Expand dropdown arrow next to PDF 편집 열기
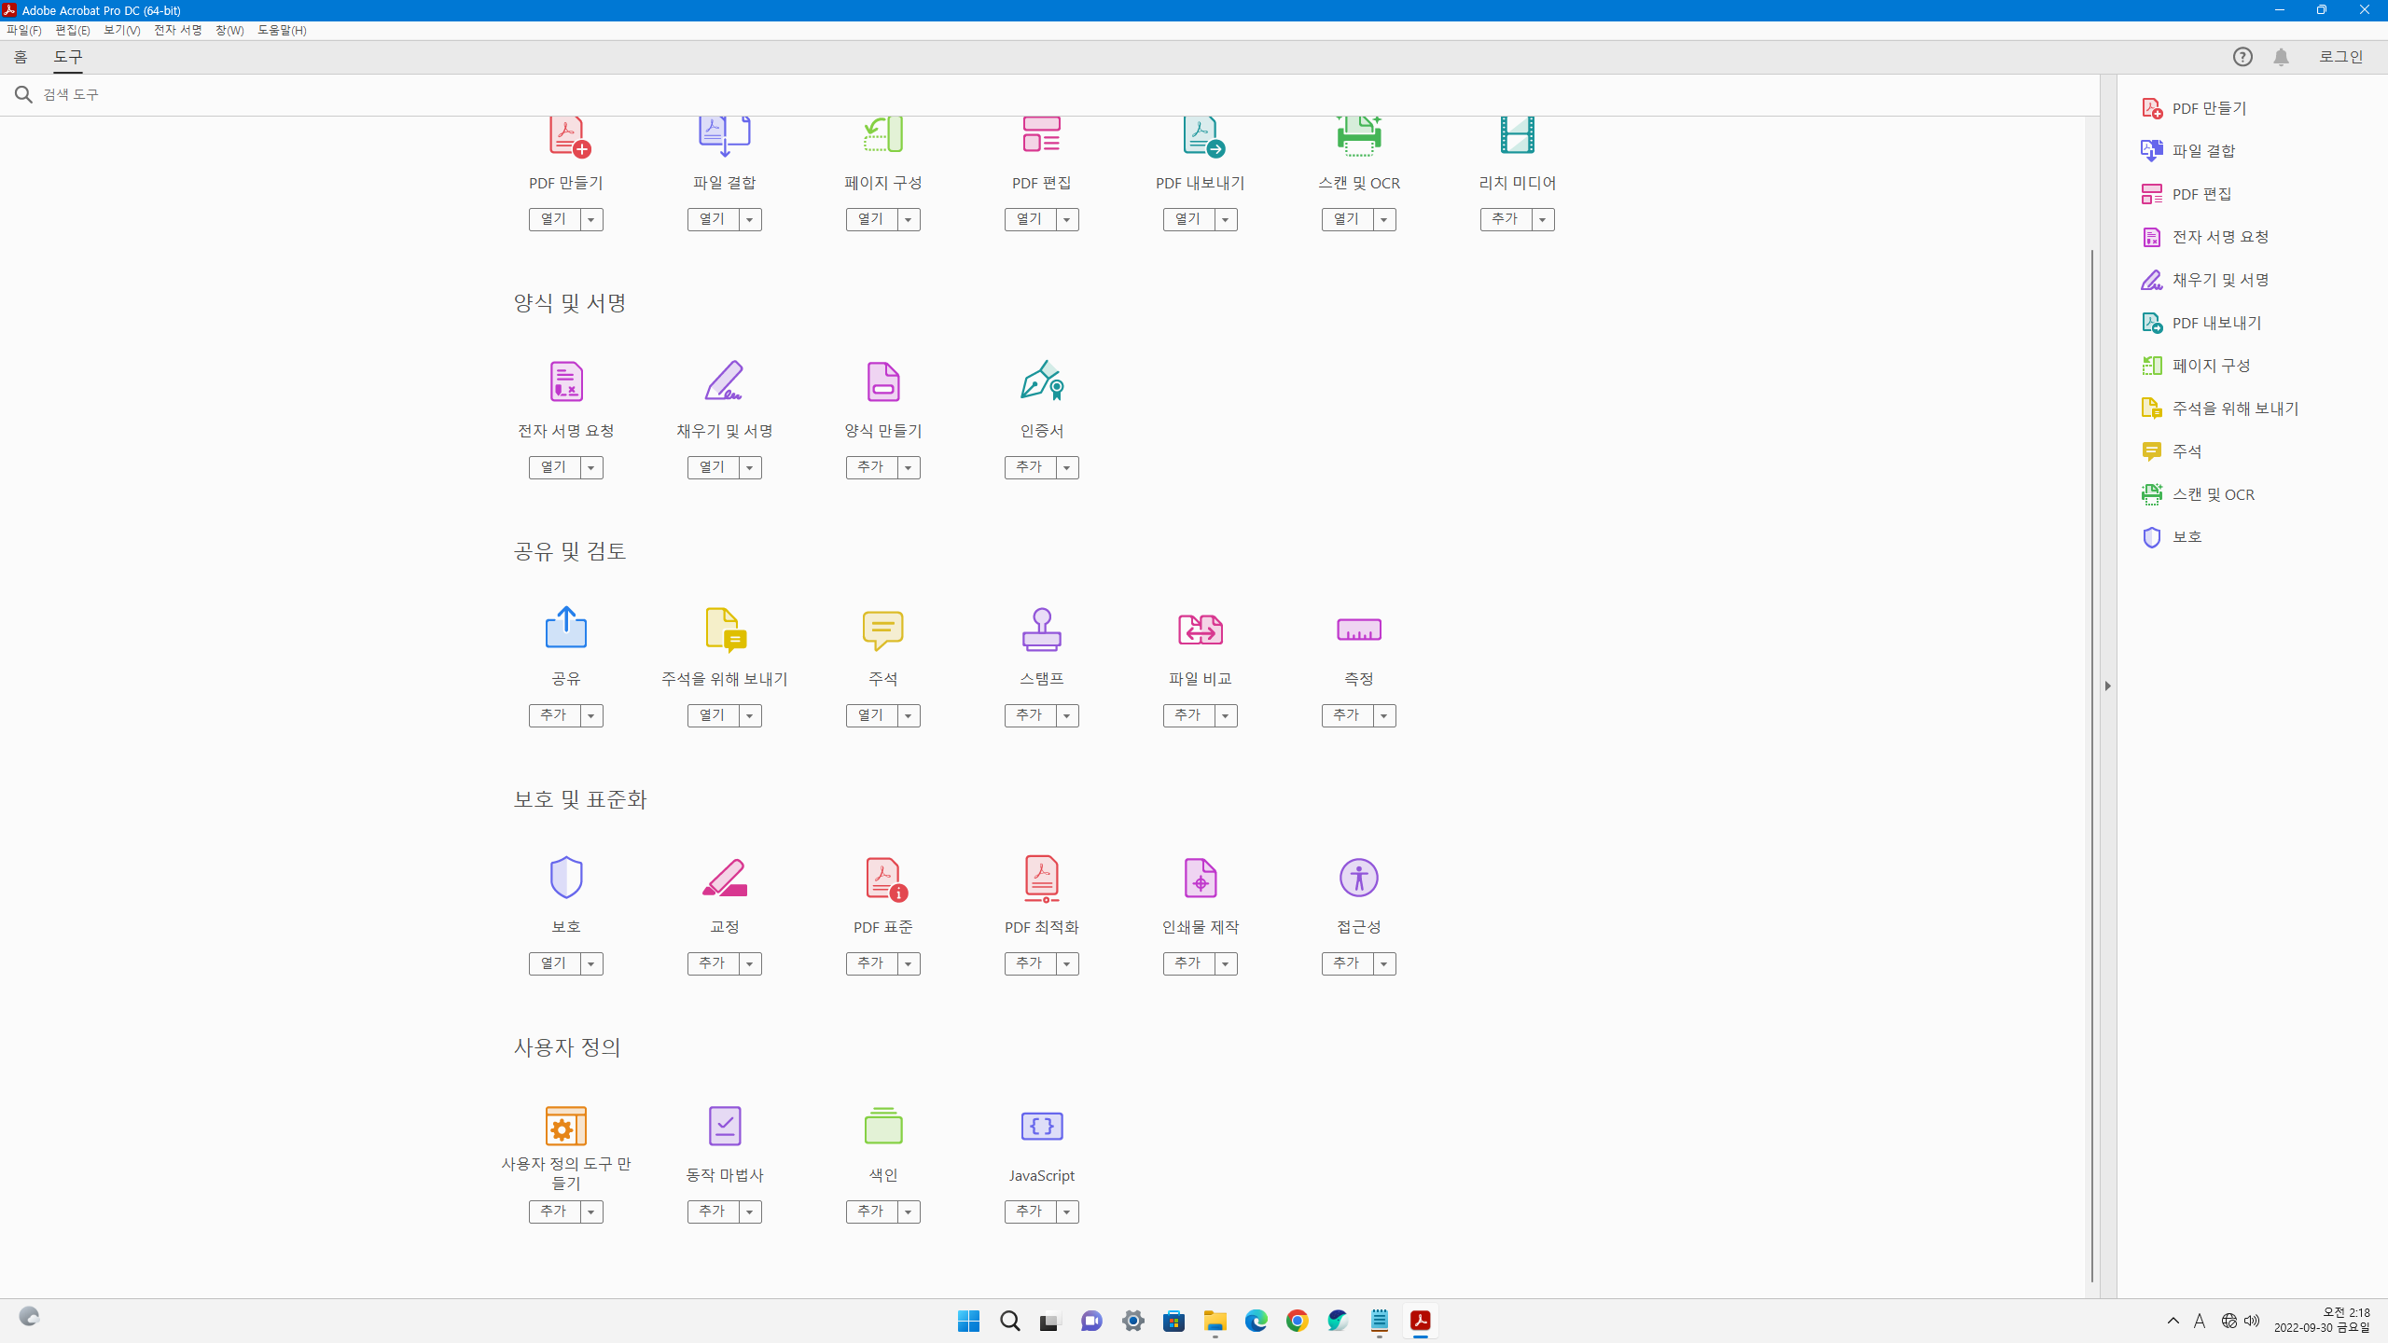 (x=1066, y=219)
